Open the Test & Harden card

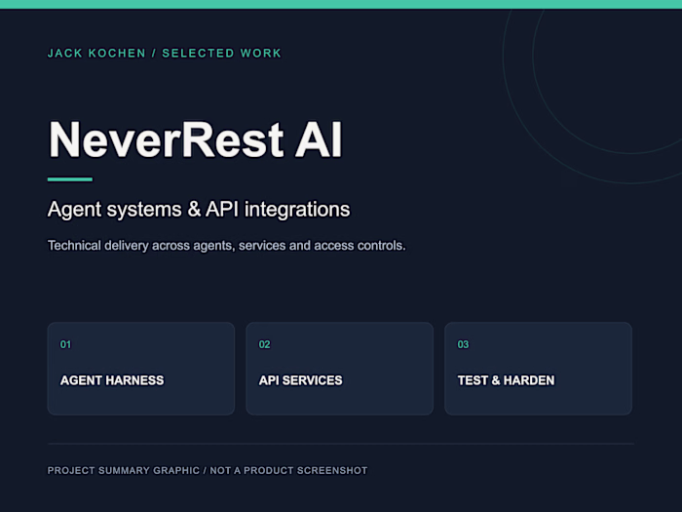538,369
